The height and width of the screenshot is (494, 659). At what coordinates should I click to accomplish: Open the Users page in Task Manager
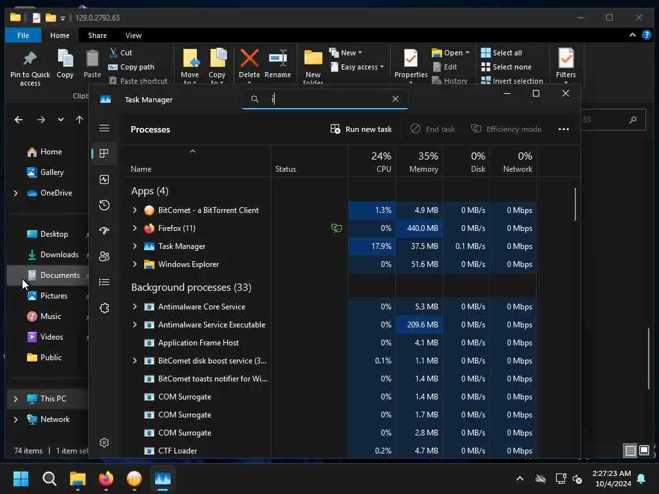tap(104, 256)
